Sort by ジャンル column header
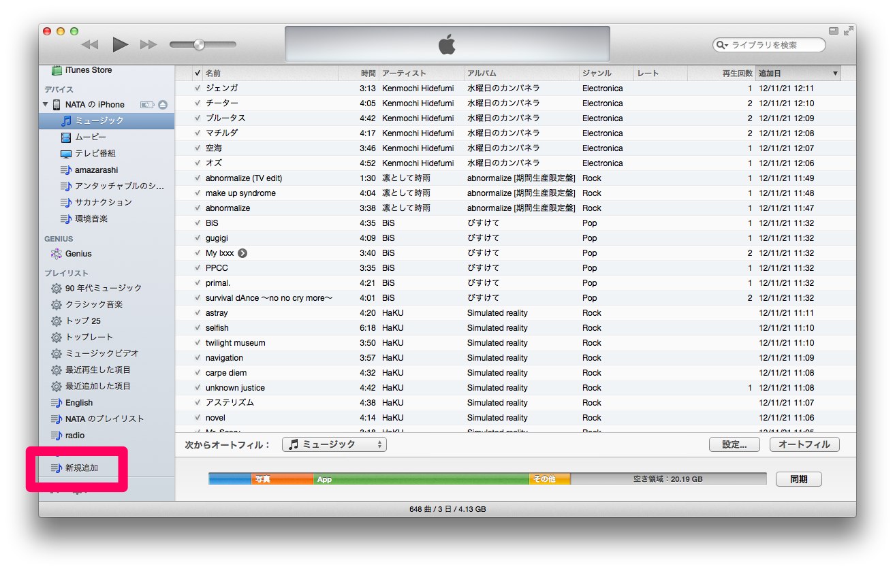The image size is (895, 571). coord(606,74)
